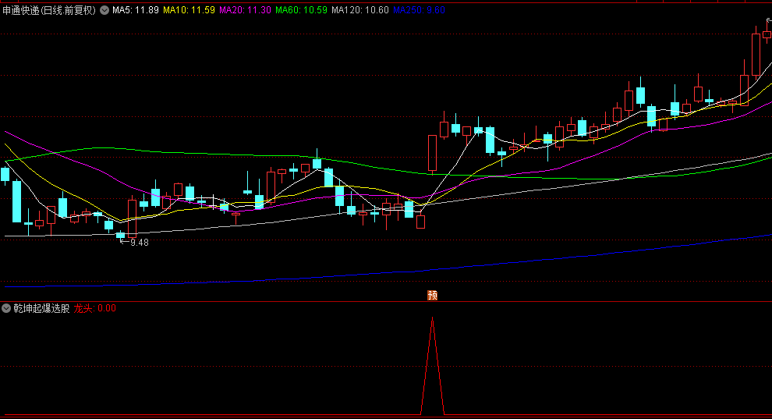The width and height of the screenshot is (772, 419).
Task: Click the blue MA250: 9.60 label
Action: pyautogui.click(x=419, y=10)
